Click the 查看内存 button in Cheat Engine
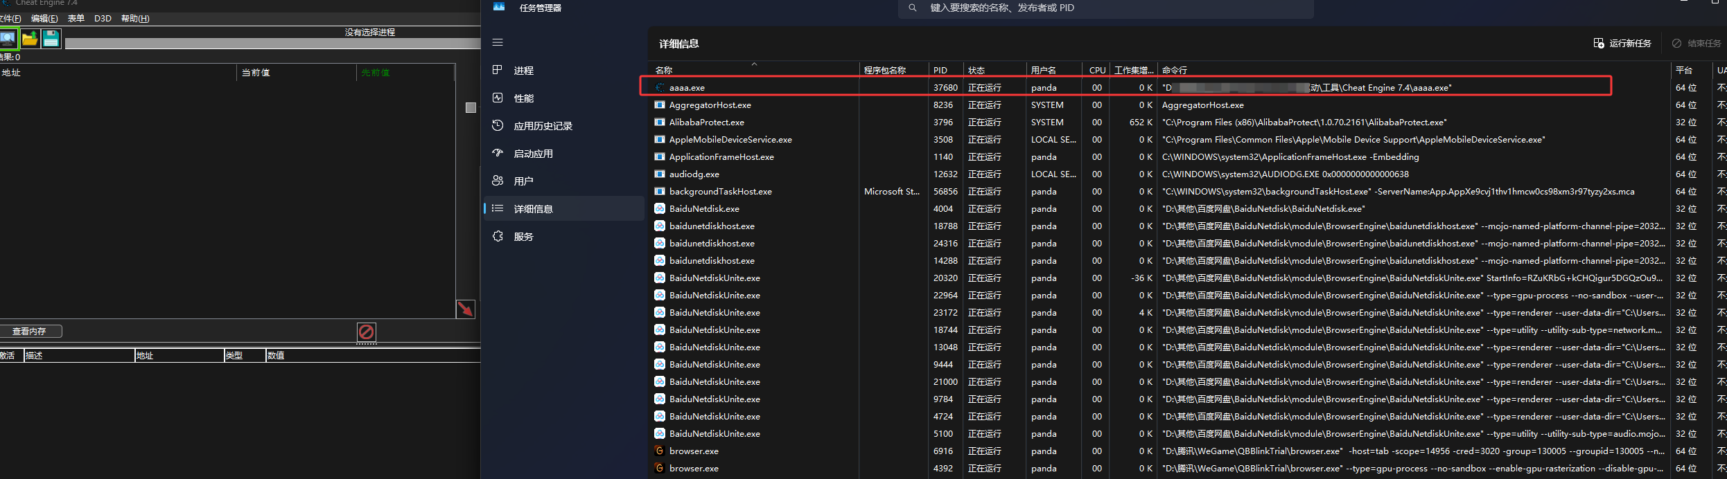This screenshot has height=479, width=1727. click(30, 332)
